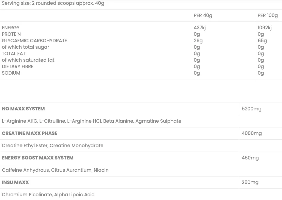
Task: Click the L-Arginine AKG ingredients line
Action: tap(92, 121)
